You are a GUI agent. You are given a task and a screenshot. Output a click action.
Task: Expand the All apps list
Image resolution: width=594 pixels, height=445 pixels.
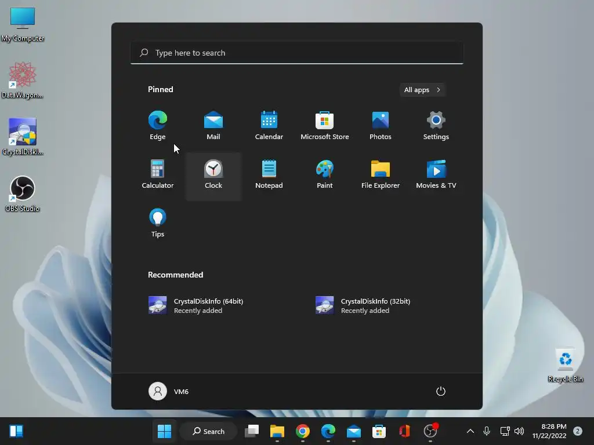coord(422,90)
